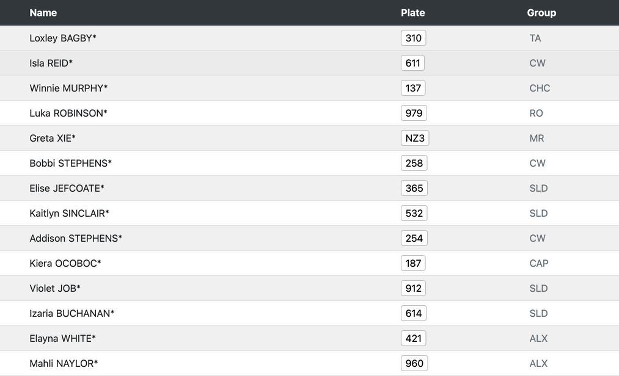This screenshot has height=376, width=619.
Task: Click the CAP group for Kiera OCOBOC
Action: (539, 263)
